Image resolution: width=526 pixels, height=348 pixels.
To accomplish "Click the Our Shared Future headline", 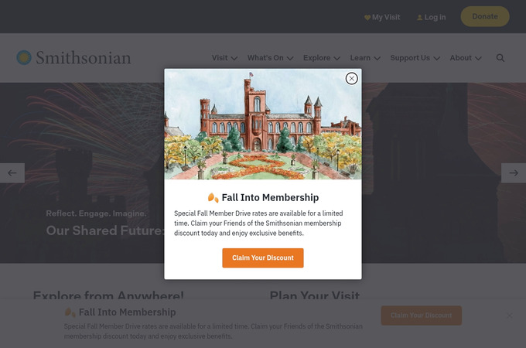I will pyautogui.click(x=105, y=230).
